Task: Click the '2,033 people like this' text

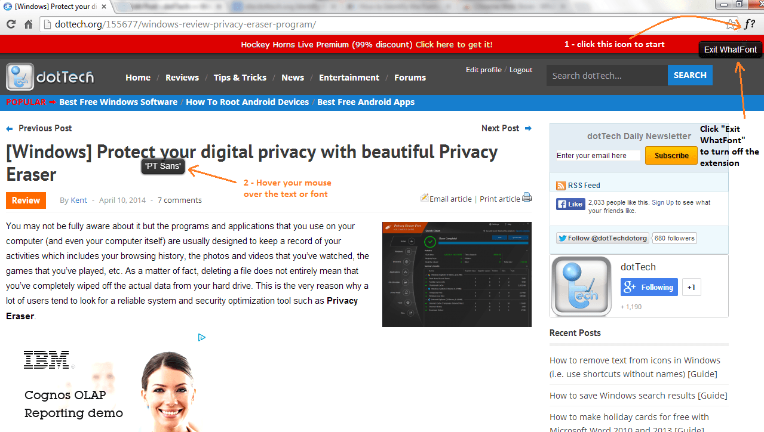Action: tap(649, 206)
